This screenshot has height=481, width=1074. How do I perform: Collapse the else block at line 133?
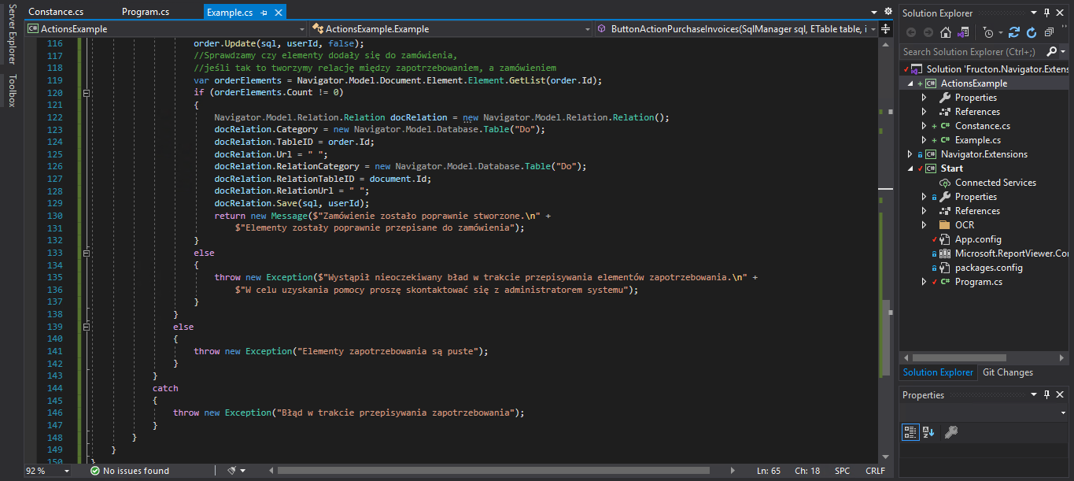[x=87, y=253]
